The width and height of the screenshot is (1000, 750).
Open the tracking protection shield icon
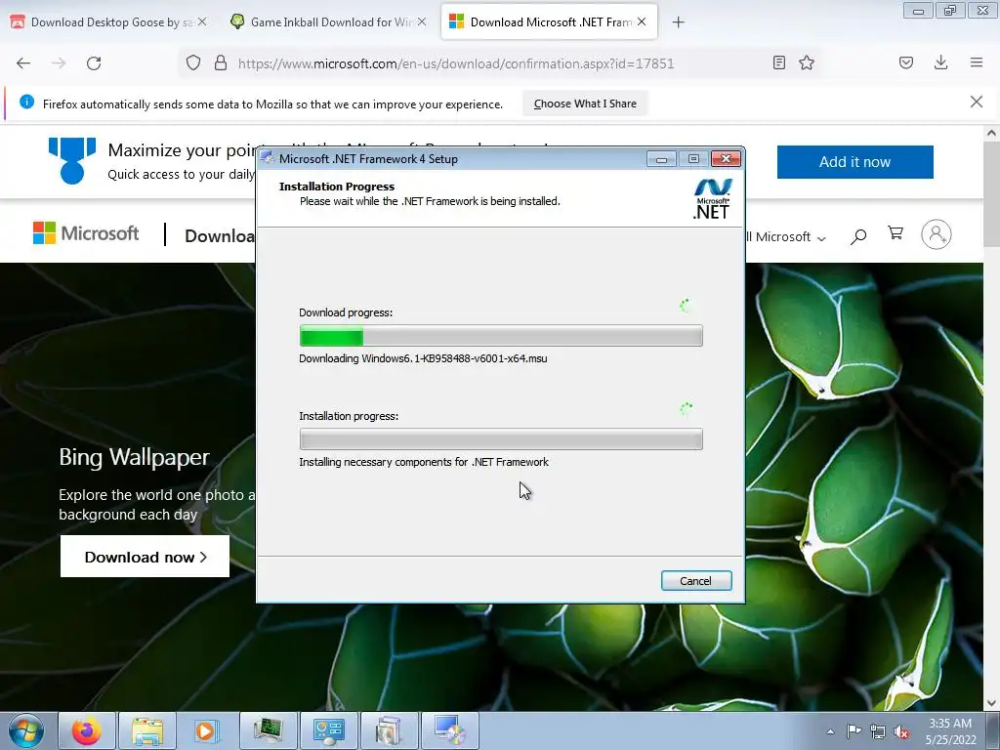pos(193,62)
